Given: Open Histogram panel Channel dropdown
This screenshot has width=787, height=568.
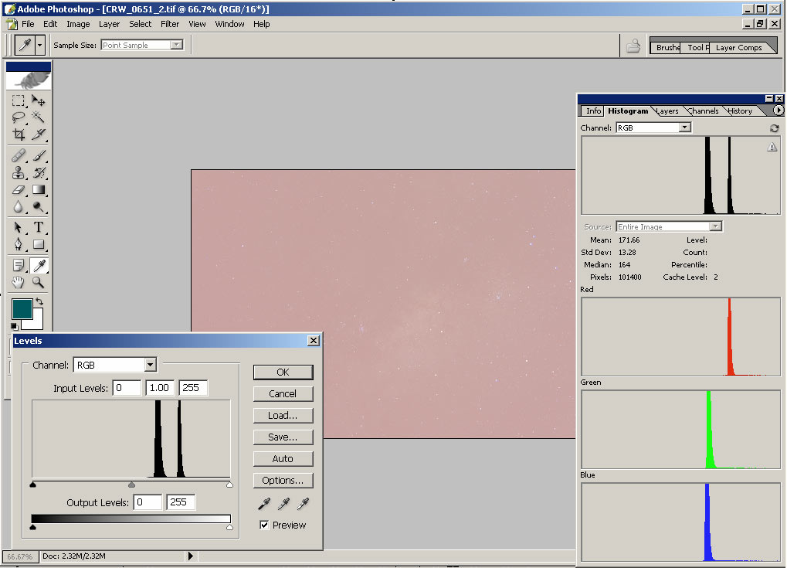Looking at the screenshot, I should (x=684, y=128).
